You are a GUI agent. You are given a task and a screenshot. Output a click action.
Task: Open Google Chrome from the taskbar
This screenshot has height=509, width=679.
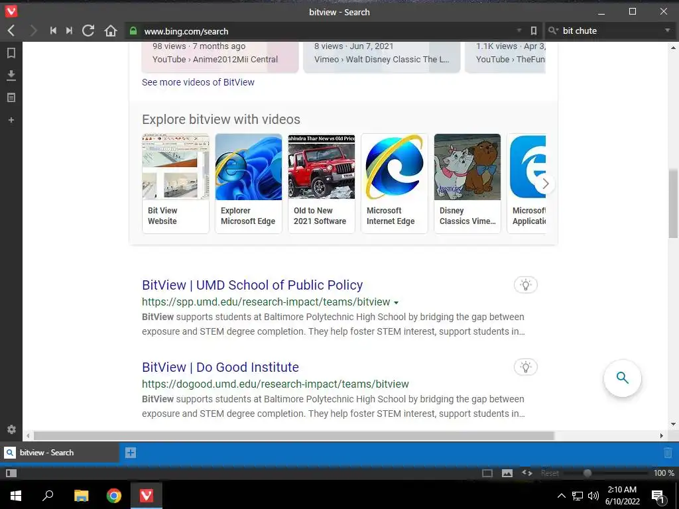tap(114, 496)
